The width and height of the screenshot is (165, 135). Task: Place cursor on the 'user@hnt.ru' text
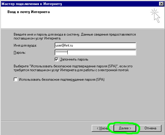(64, 45)
